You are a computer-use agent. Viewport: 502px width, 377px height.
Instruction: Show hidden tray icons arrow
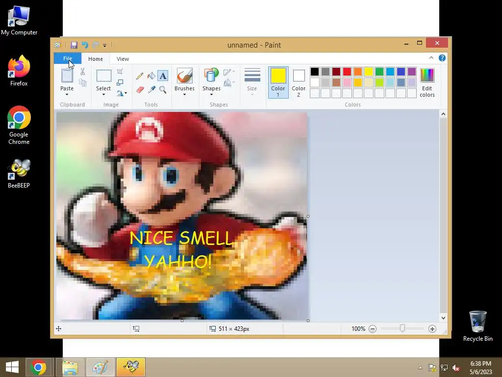pos(420,368)
